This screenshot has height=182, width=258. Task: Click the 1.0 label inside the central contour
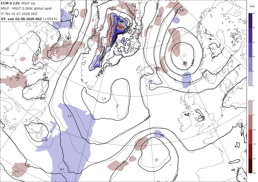(104, 99)
